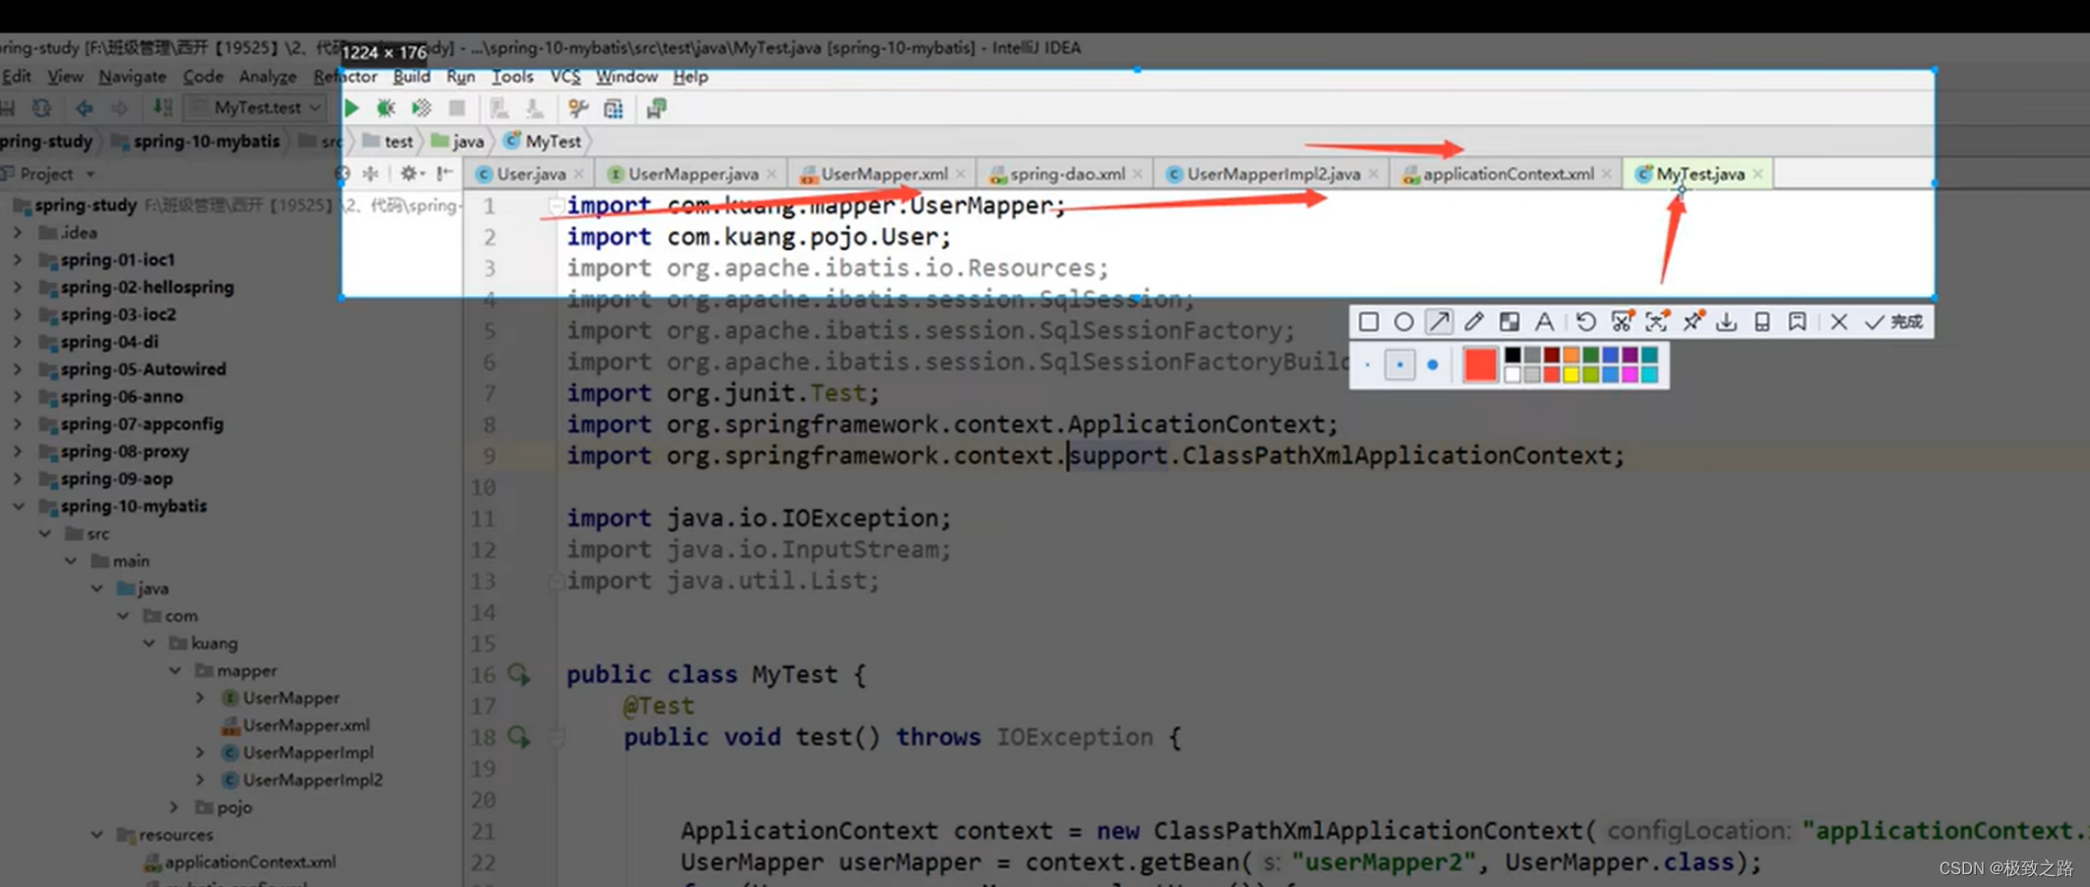This screenshot has width=2090, height=887.
Task: Switch to the spring-dao.xml tab
Action: (x=1066, y=174)
